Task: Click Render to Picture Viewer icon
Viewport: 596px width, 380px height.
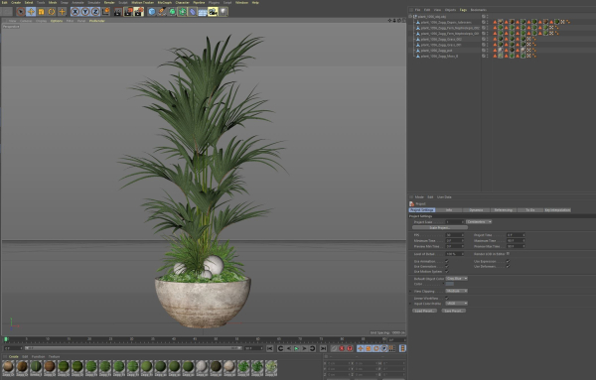Action: [128, 12]
